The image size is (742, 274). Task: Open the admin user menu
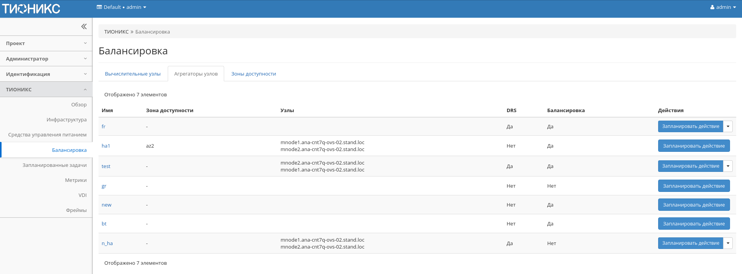pos(723,7)
